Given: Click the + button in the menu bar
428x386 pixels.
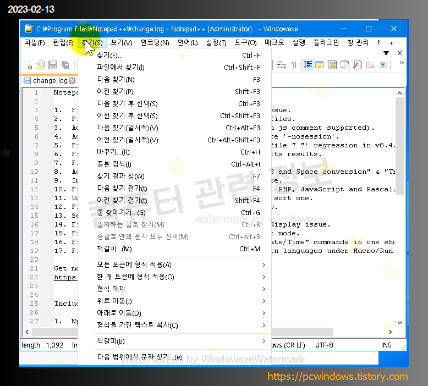Looking at the screenshot, I should tap(392, 43).
